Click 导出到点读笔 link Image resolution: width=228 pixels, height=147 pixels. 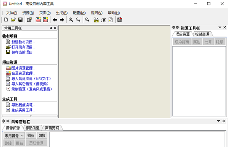tap(23, 105)
